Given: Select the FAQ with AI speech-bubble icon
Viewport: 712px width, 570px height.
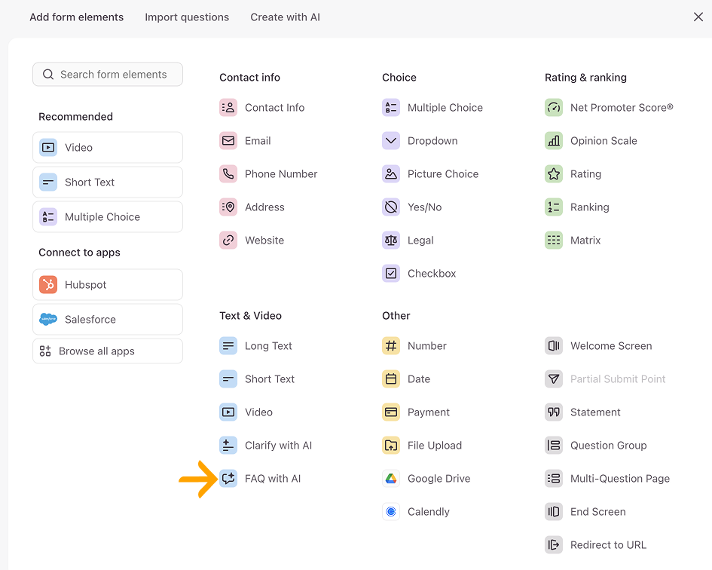Looking at the screenshot, I should pos(228,478).
